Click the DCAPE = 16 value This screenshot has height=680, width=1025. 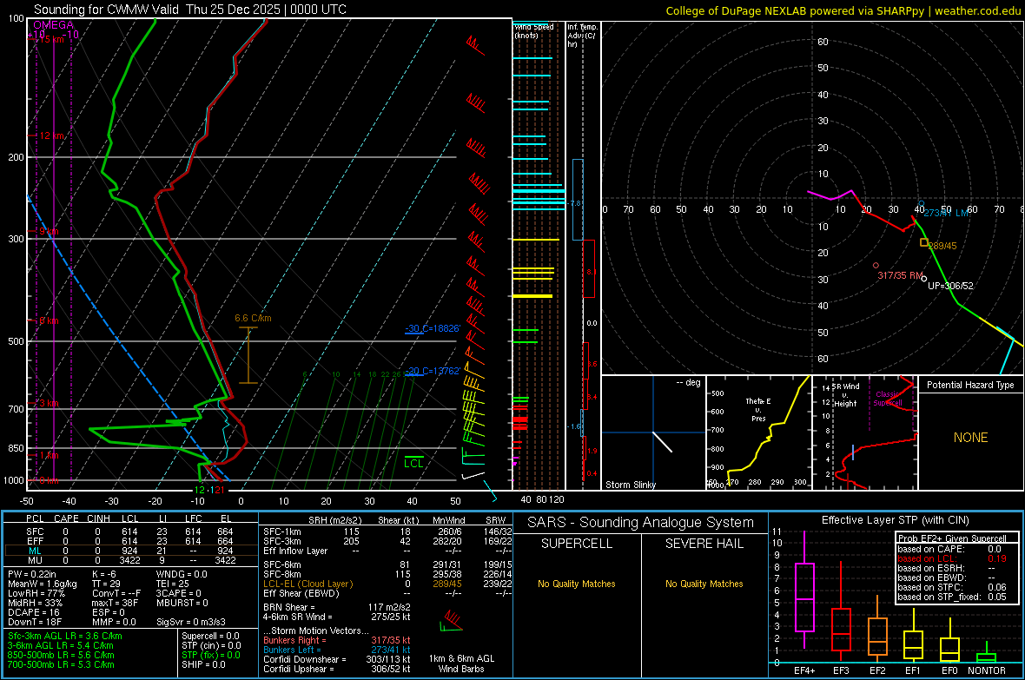point(34,612)
